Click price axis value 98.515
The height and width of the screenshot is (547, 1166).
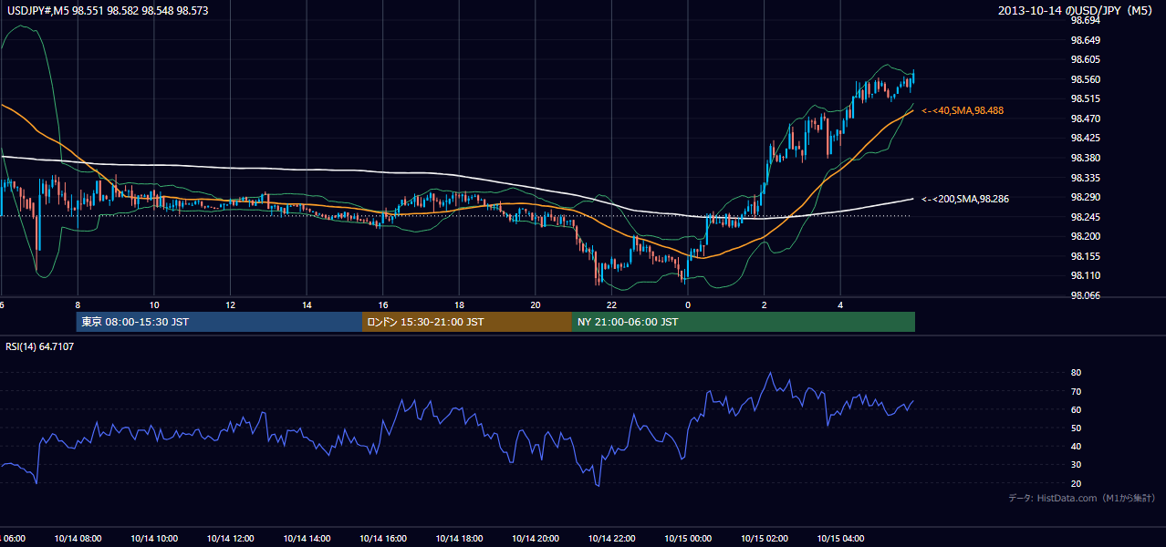1085,98
